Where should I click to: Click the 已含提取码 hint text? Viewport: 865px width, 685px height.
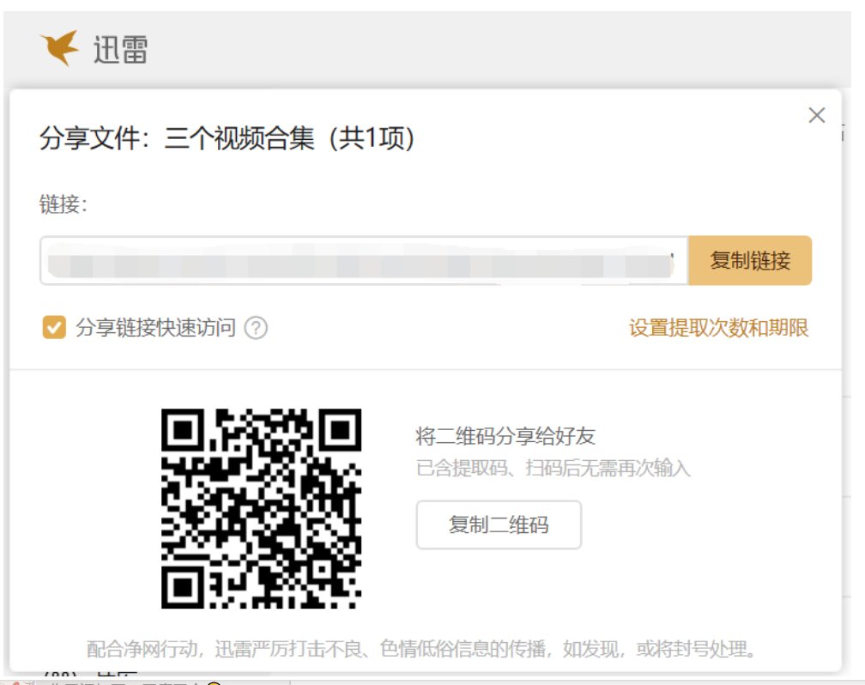click(553, 468)
